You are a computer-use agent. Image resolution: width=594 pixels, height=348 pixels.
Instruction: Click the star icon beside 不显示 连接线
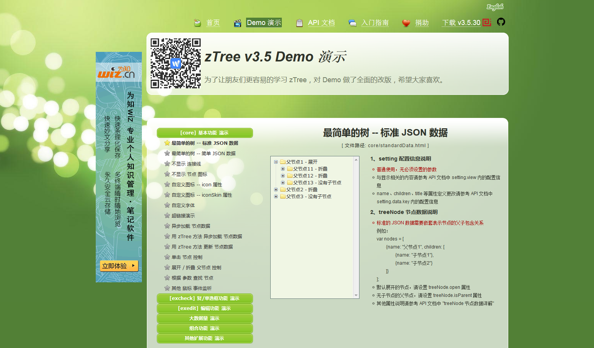click(x=167, y=164)
